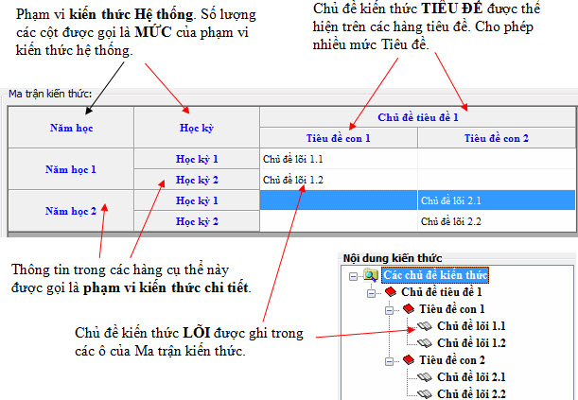Screen dimensions: 578x400
Task: Click the folder-magnifier icon of Các chủ đề kiến thức
Action: [x=371, y=275]
